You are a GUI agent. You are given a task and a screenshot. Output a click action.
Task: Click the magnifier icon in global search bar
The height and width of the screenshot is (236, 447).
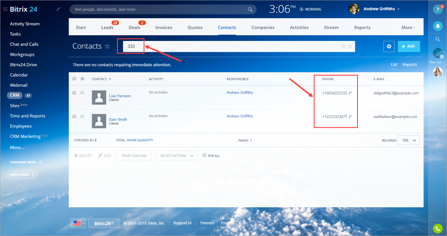[x=250, y=10]
